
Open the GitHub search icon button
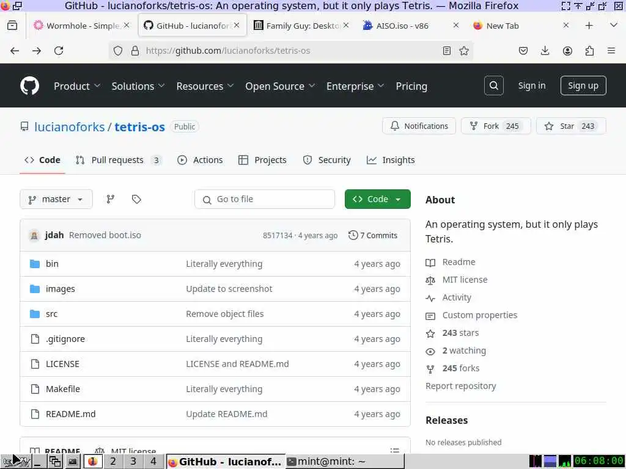click(493, 85)
